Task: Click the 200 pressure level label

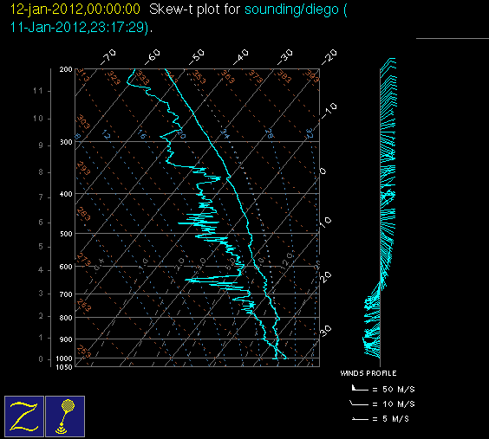Action: [66, 69]
